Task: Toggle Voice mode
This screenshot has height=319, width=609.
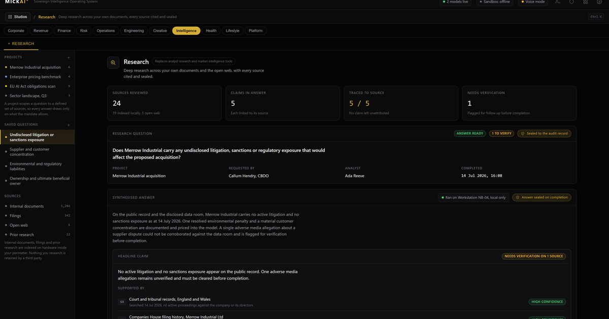Action: (533, 2)
